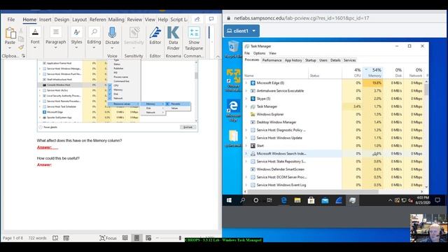Screen dimensions: 448x252
Task: Open the Paragraph group icon
Action: point(56,32)
